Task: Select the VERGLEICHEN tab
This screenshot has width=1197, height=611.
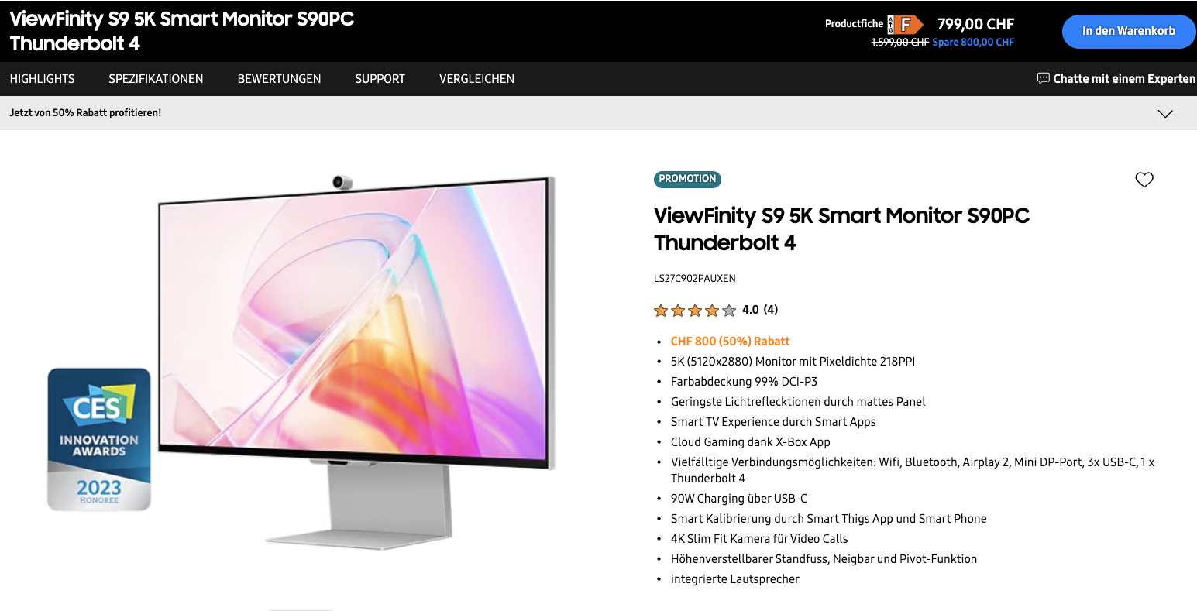Action: [x=476, y=79]
